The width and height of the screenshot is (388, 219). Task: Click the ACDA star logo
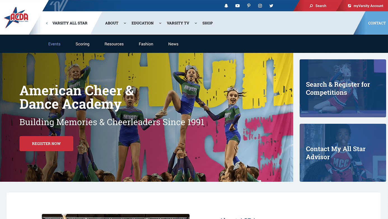tap(16, 17)
